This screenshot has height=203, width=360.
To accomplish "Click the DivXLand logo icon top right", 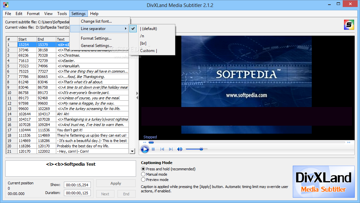I will pyautogui.click(x=349, y=25).
